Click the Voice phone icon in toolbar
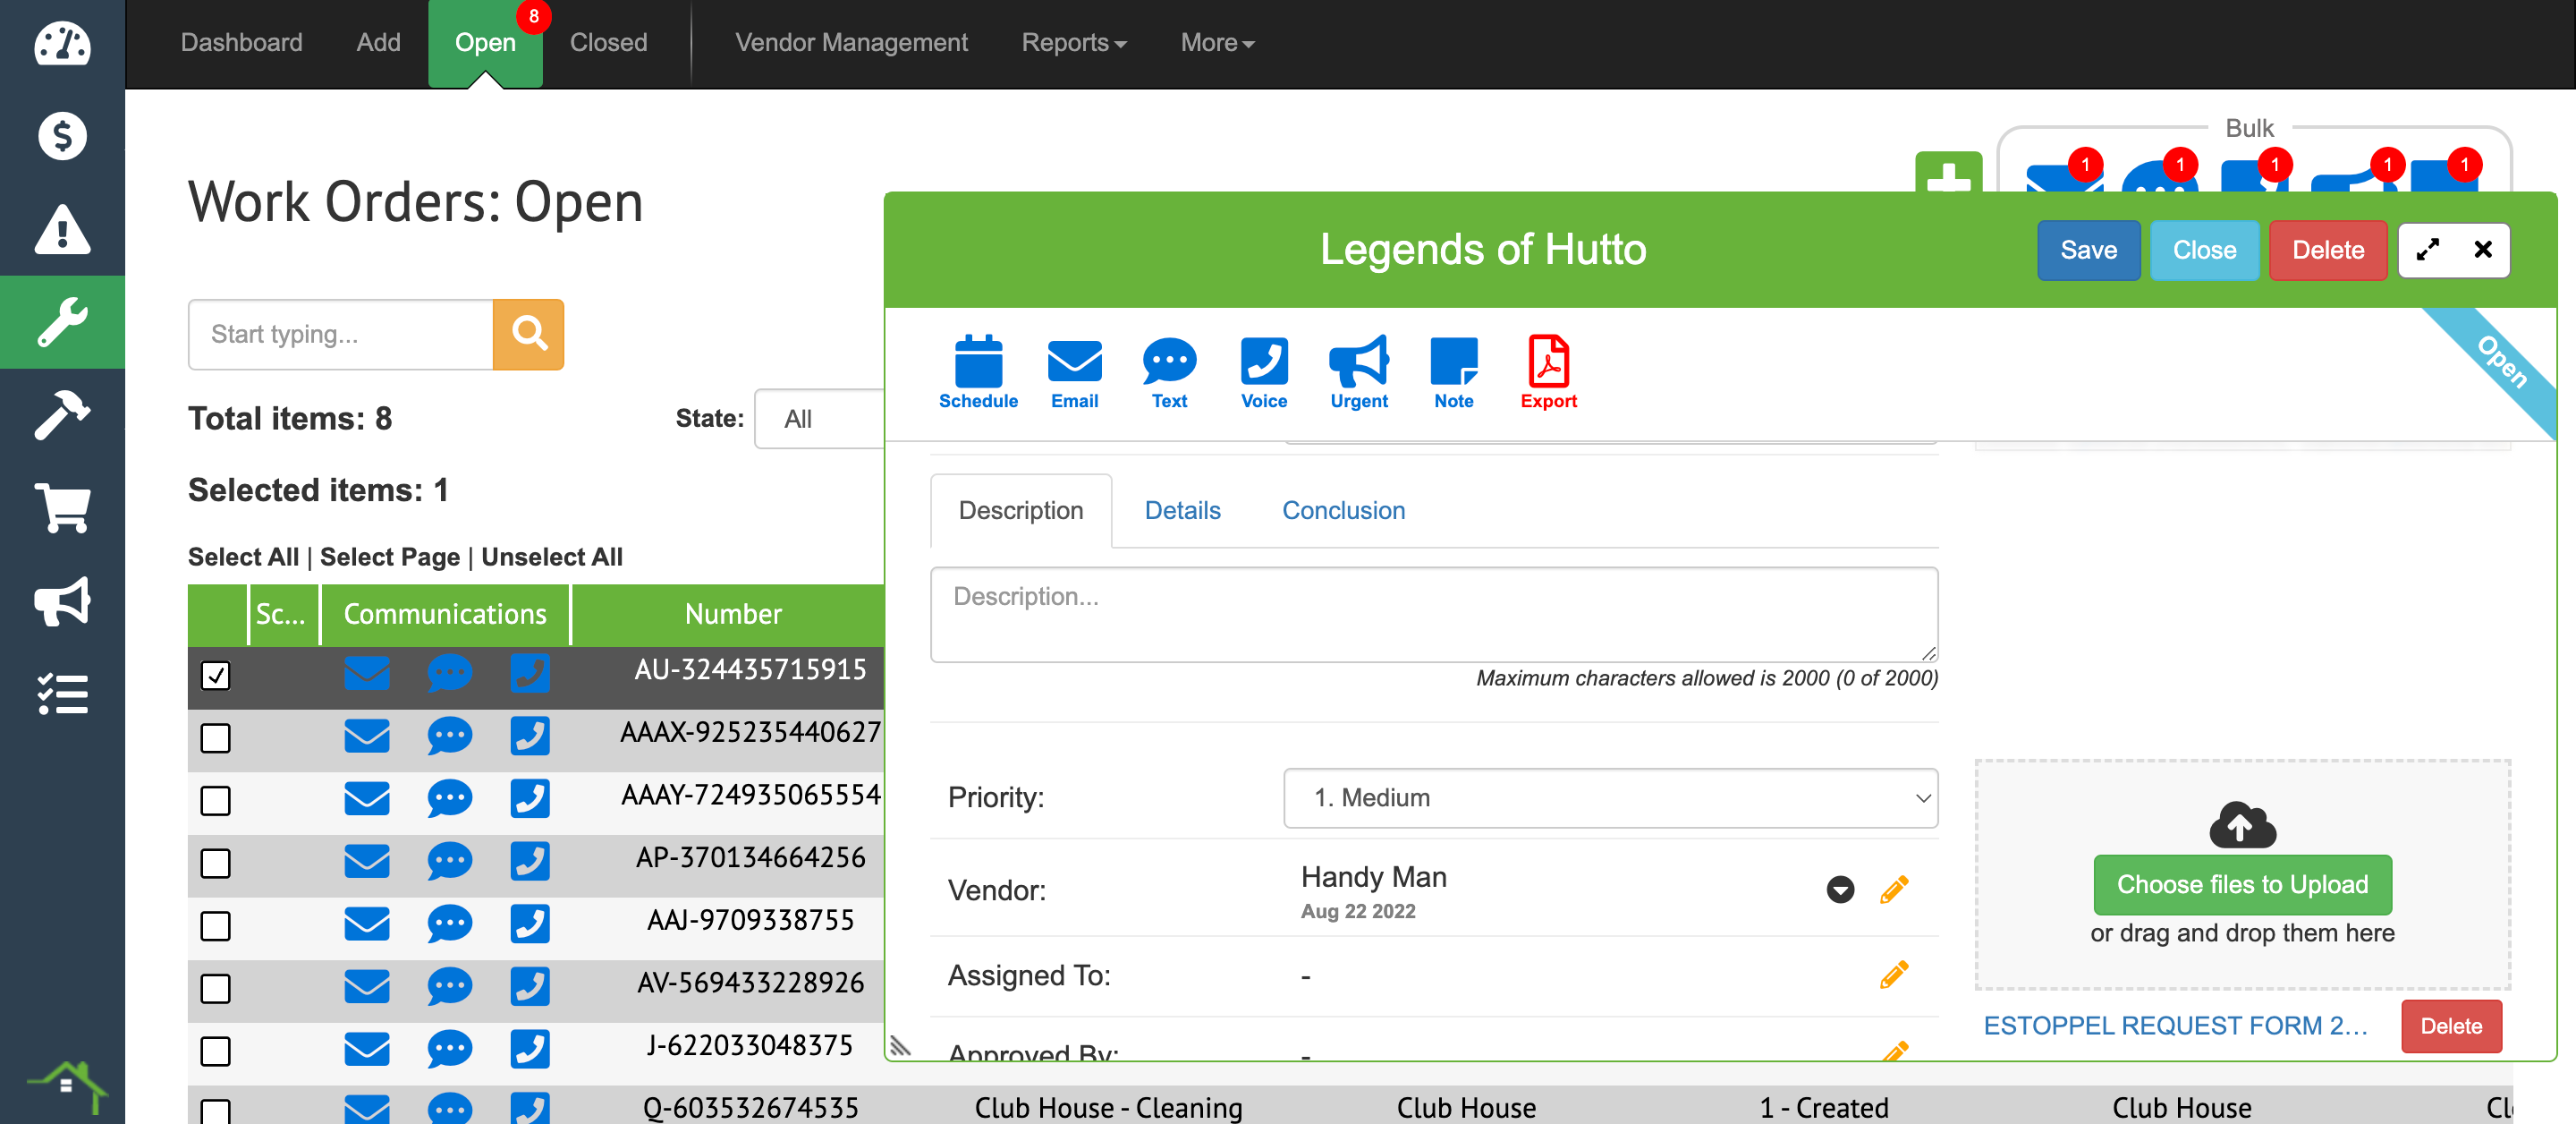Screen dimensions: 2576x1124 click(x=1263, y=362)
